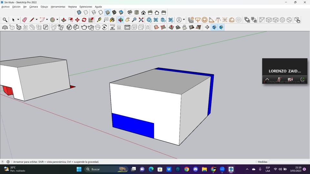Viewport: 310px width, 174px height.
Task: Activate the Move tool
Action: tap(77, 20)
